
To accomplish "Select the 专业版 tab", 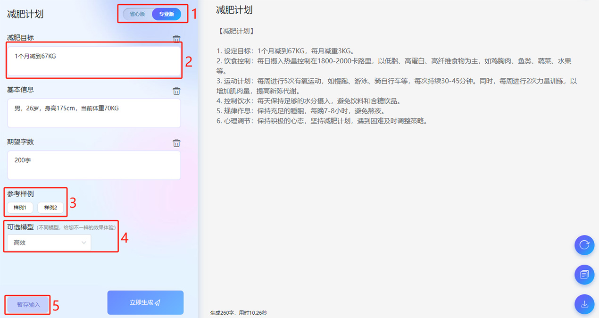I will coord(166,14).
